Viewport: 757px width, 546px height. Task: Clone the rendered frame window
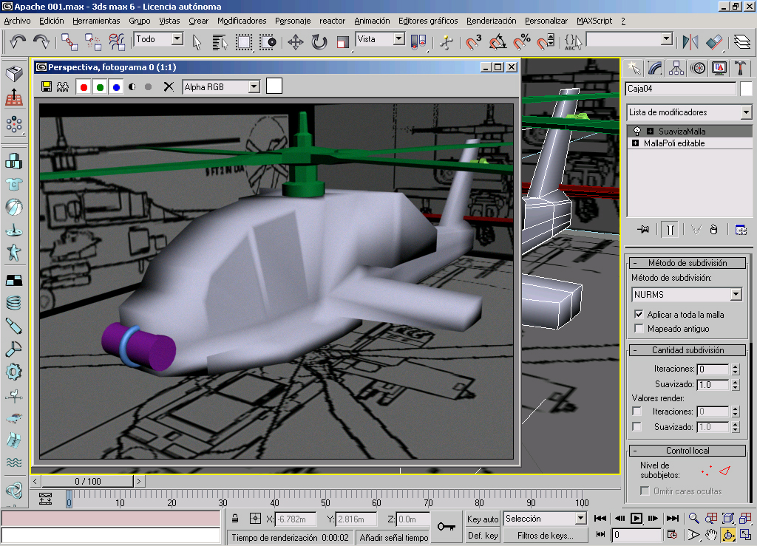63,87
